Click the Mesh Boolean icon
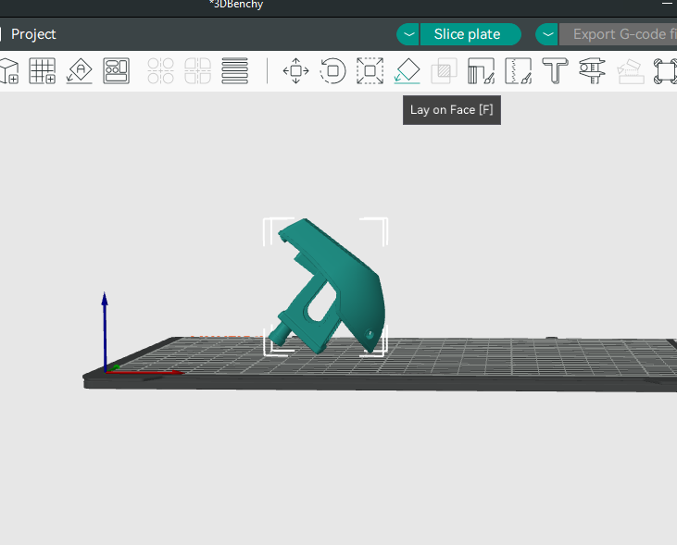677x545 pixels. coord(444,70)
